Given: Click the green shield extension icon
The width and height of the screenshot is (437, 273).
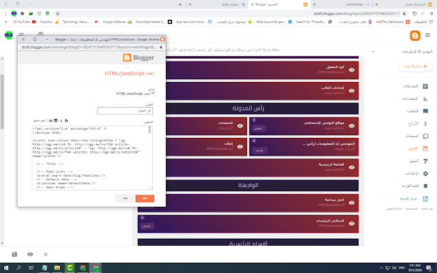Looking at the screenshot, I should 47,14.
